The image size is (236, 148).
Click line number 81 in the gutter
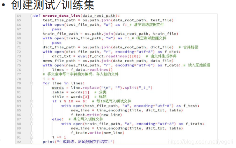tap(19, 92)
